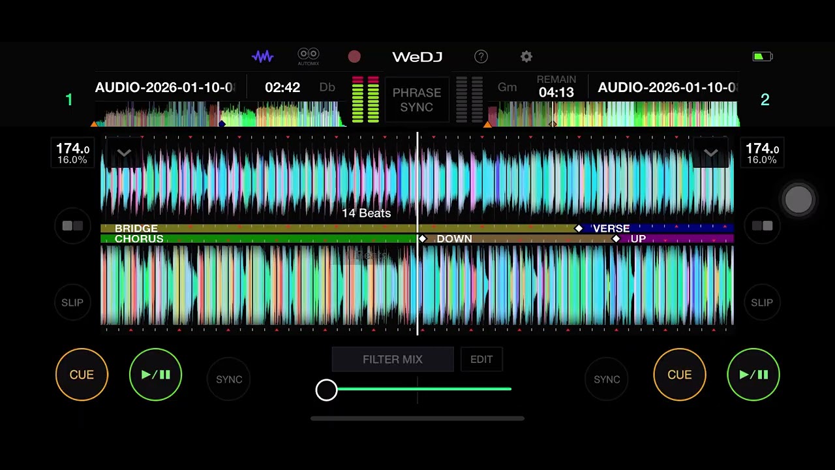This screenshot has width=835, height=470.
Task: Select deck 1 track title
Action: [x=165, y=87]
